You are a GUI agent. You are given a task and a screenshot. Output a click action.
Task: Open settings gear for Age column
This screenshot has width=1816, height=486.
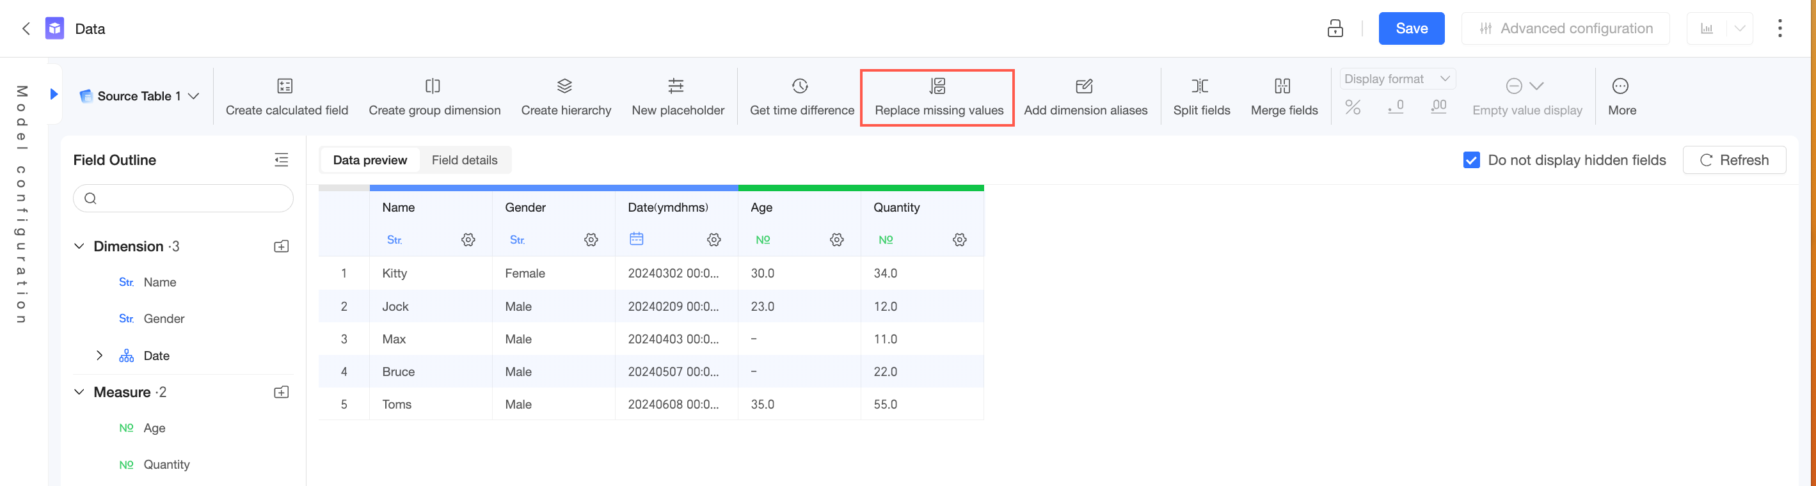pos(837,240)
